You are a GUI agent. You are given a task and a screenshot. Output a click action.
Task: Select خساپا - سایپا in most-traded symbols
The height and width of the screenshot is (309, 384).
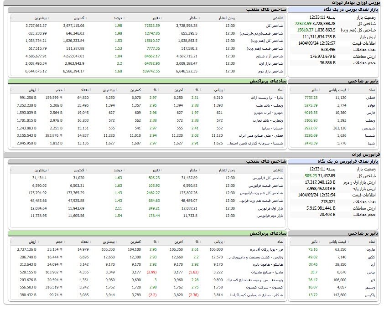265,128
